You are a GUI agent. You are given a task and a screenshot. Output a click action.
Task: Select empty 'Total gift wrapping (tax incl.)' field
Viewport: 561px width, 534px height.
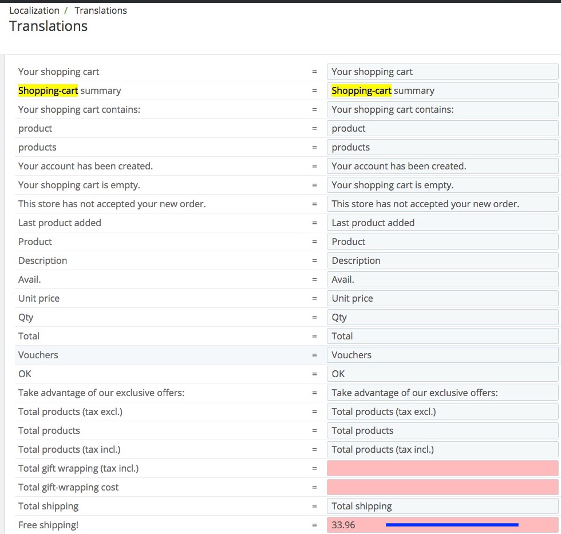pyautogui.click(x=443, y=468)
